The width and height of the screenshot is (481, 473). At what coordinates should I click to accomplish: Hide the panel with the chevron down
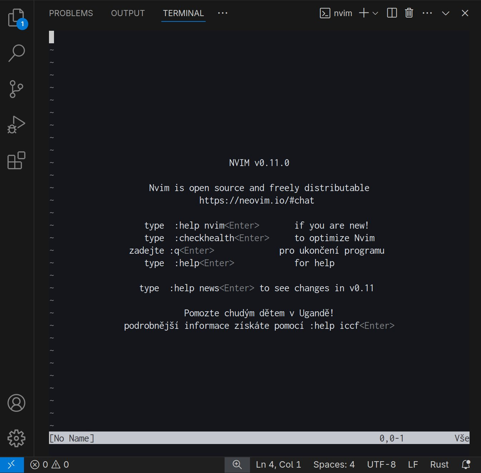(446, 13)
